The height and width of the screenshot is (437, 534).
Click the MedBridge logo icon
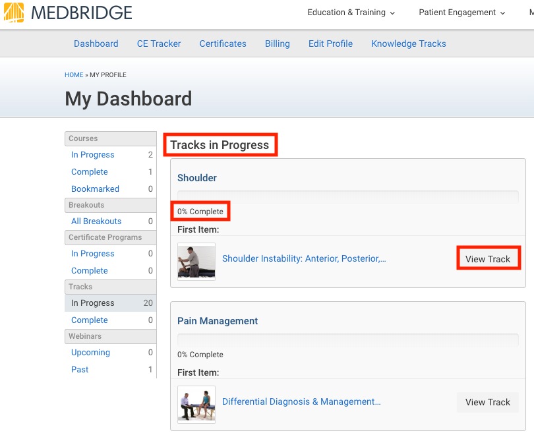click(x=14, y=13)
